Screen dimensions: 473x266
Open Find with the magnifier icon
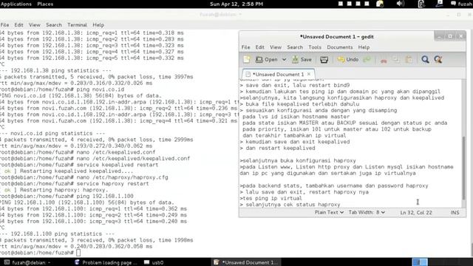[x=425, y=60]
